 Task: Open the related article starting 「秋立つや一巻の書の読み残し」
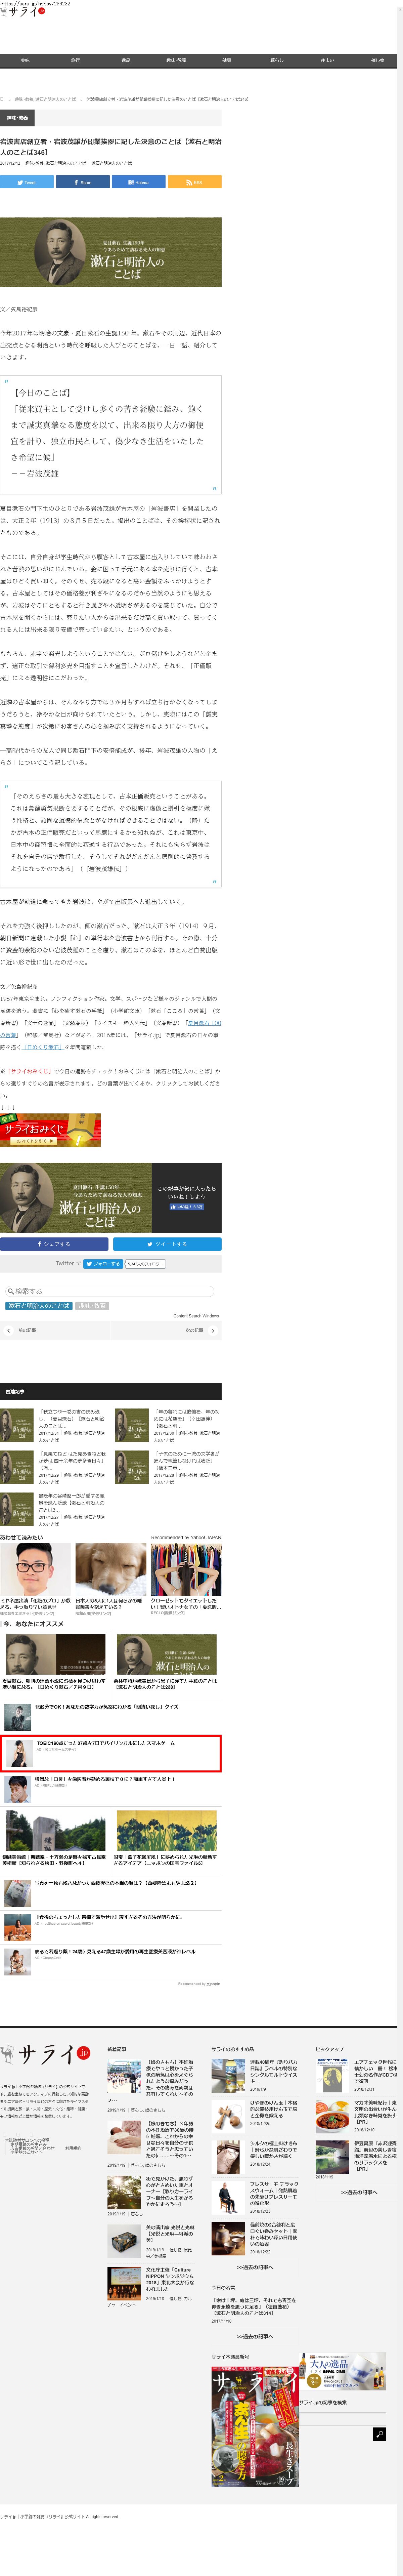point(72,1419)
